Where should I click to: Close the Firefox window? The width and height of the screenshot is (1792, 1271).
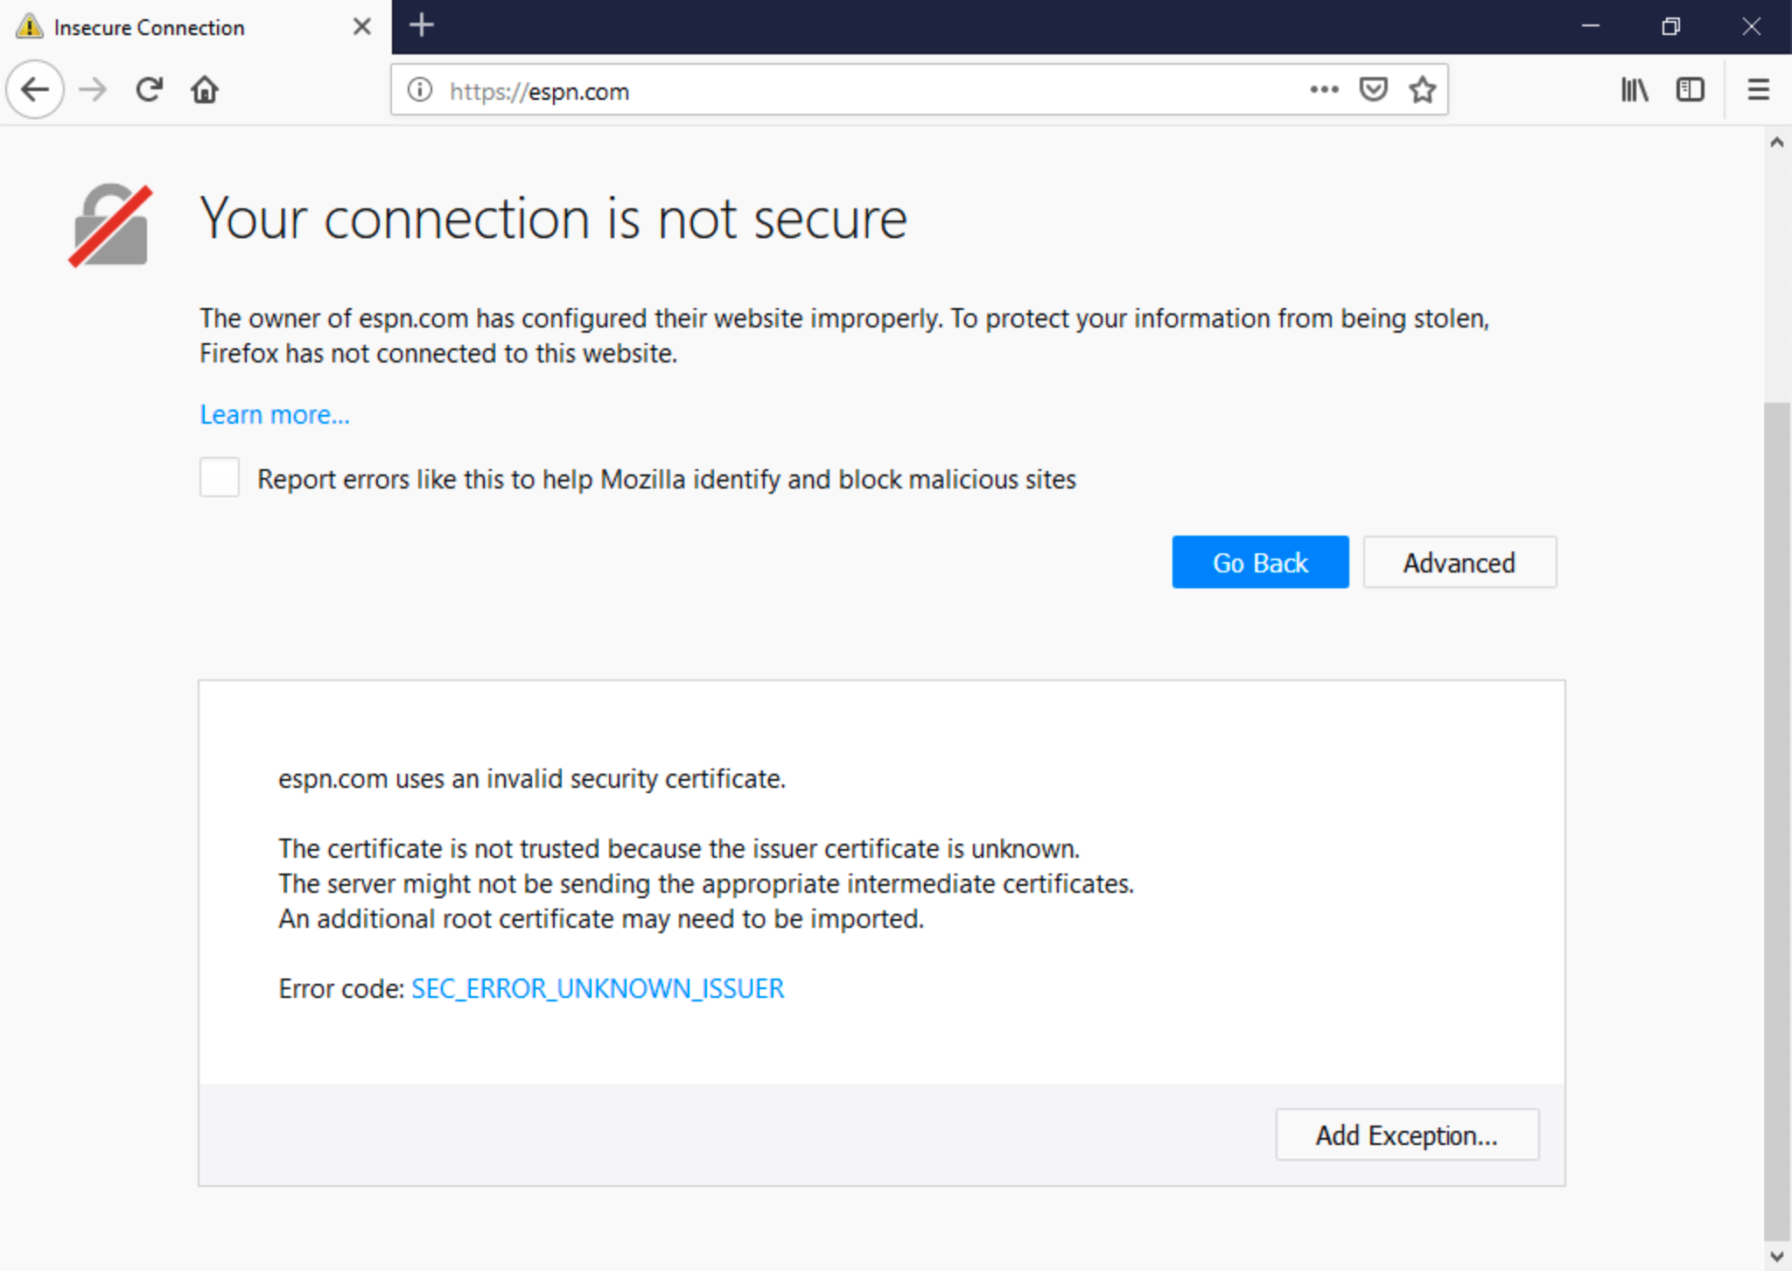pos(1751,26)
